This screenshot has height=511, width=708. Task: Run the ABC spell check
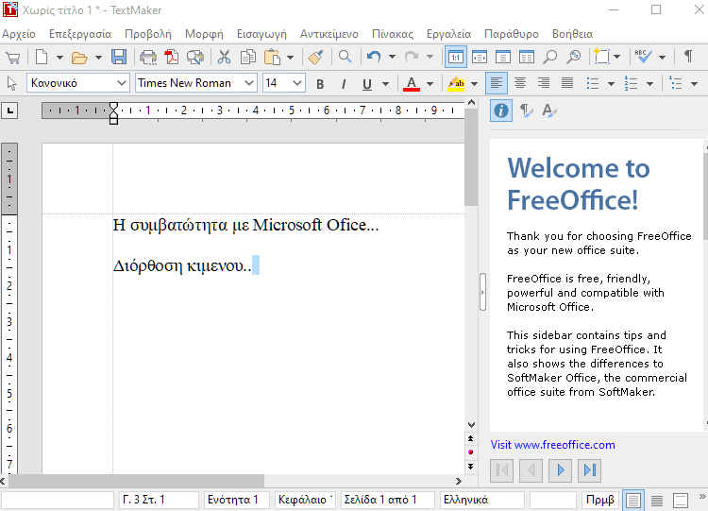coord(643,58)
